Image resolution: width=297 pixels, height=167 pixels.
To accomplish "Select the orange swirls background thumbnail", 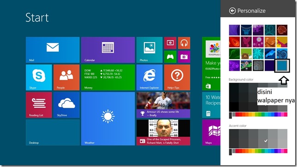I will (270, 42).
